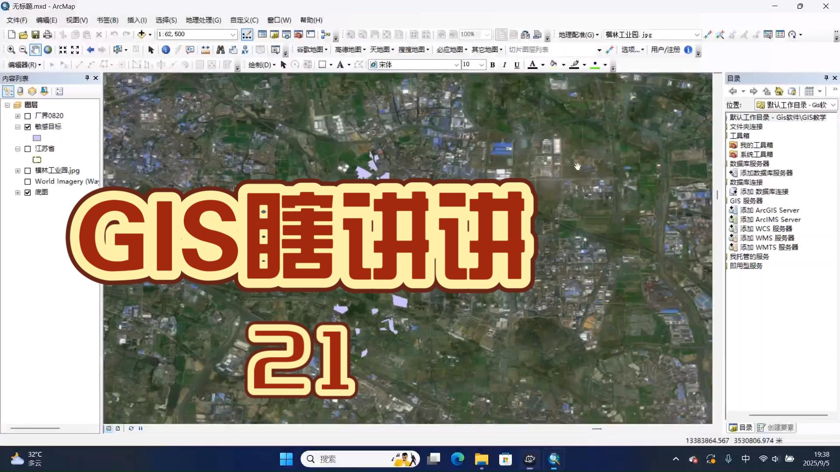Image resolution: width=840 pixels, height=472 pixels.
Task: Select the Go To XY tool
Action: (x=245, y=49)
